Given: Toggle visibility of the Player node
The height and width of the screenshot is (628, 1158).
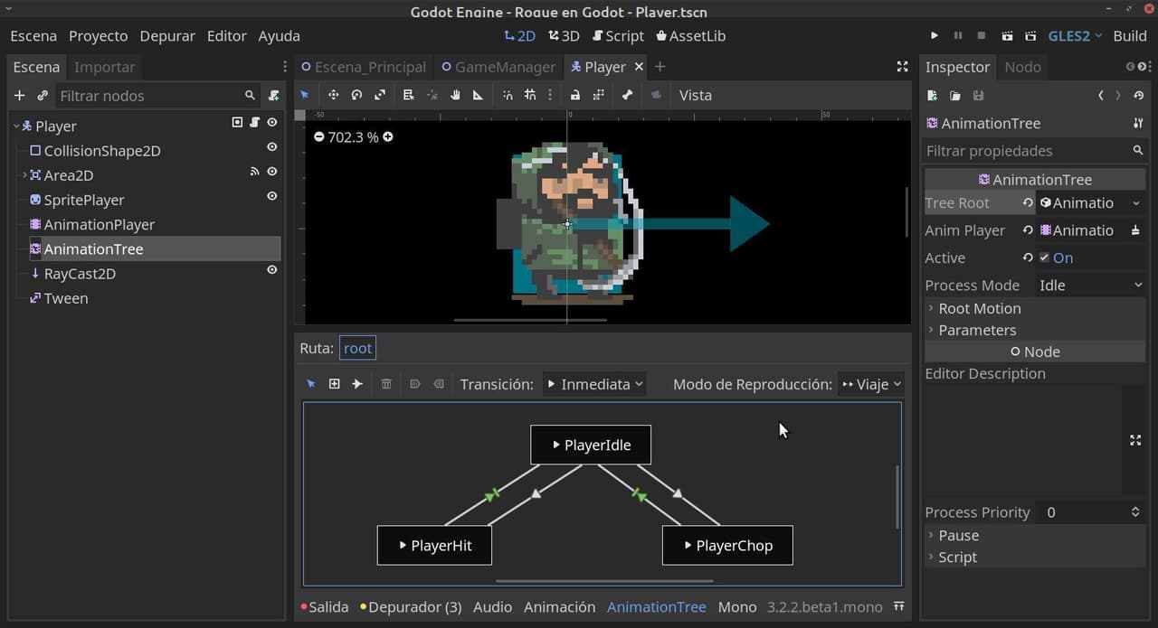Looking at the screenshot, I should click(x=271, y=122).
